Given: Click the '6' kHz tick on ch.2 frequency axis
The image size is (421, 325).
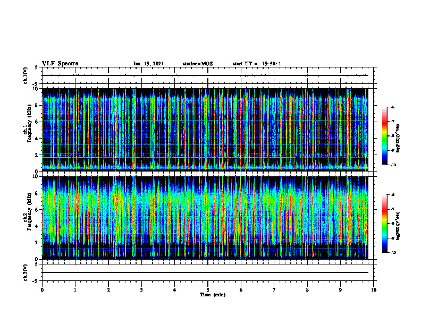Looking at the screenshot, I should click(x=37, y=210).
